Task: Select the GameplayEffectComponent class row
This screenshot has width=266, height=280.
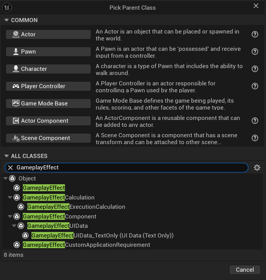Action: pyautogui.click(x=132, y=216)
